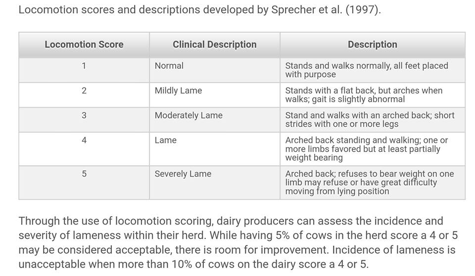The height and width of the screenshot is (276, 475).
Task: Select the locomotion score 3 cell
Action: [x=84, y=120]
